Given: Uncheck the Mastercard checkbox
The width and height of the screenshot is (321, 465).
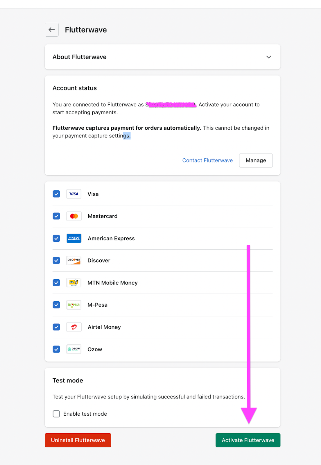Looking at the screenshot, I should tap(56, 216).
